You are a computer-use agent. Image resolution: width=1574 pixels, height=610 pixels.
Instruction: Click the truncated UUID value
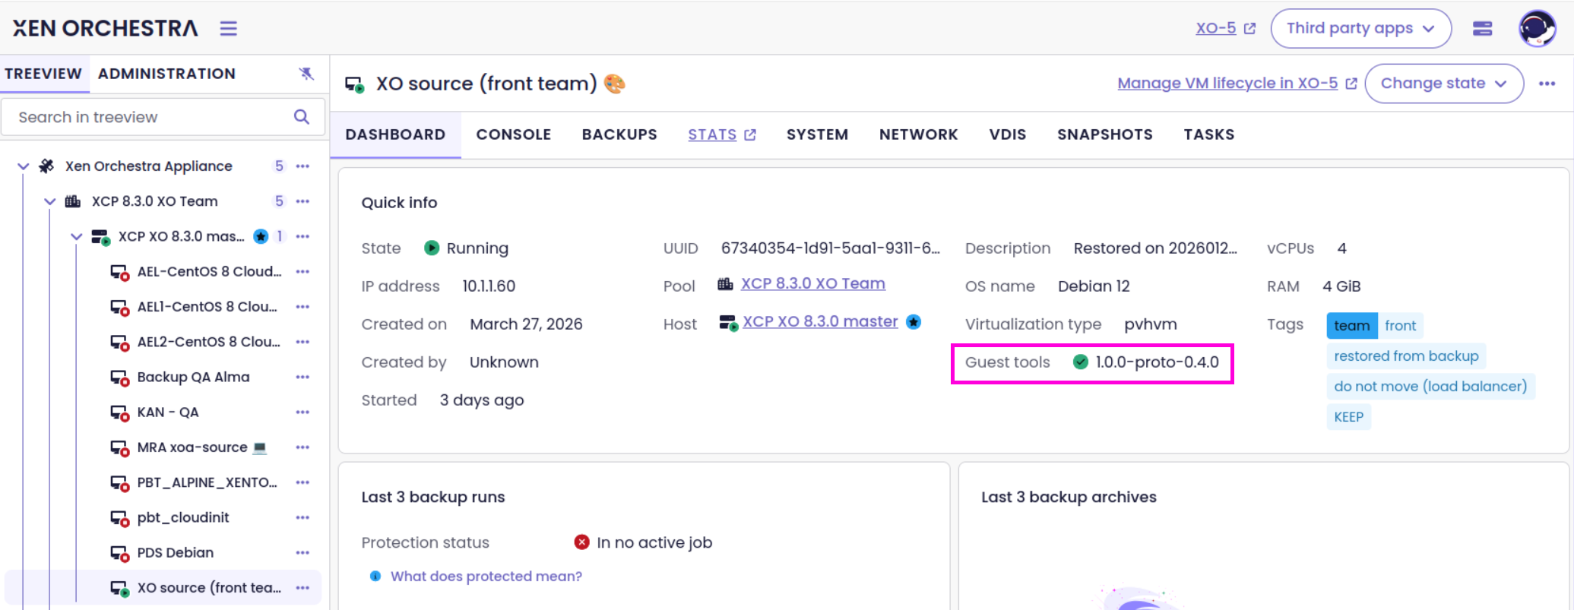831,248
